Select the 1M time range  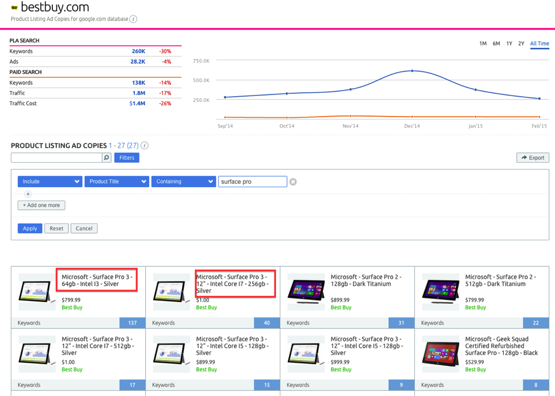(483, 44)
